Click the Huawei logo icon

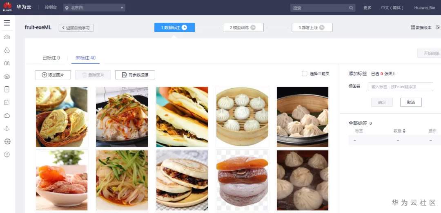coord(7,7)
